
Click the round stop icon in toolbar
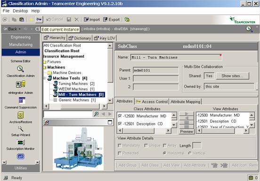(5, 20)
